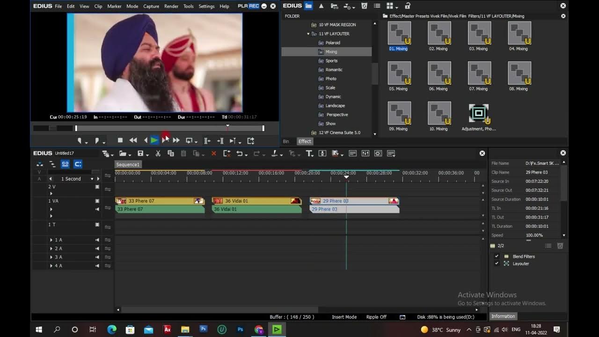599x337 pixels.
Task: Click the Move Up One Folder arrow icon
Action: 321,6
